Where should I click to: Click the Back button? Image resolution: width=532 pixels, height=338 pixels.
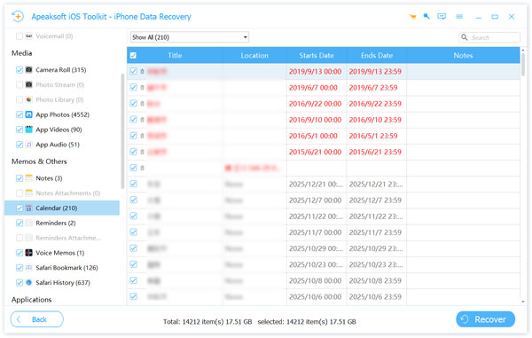point(36,319)
